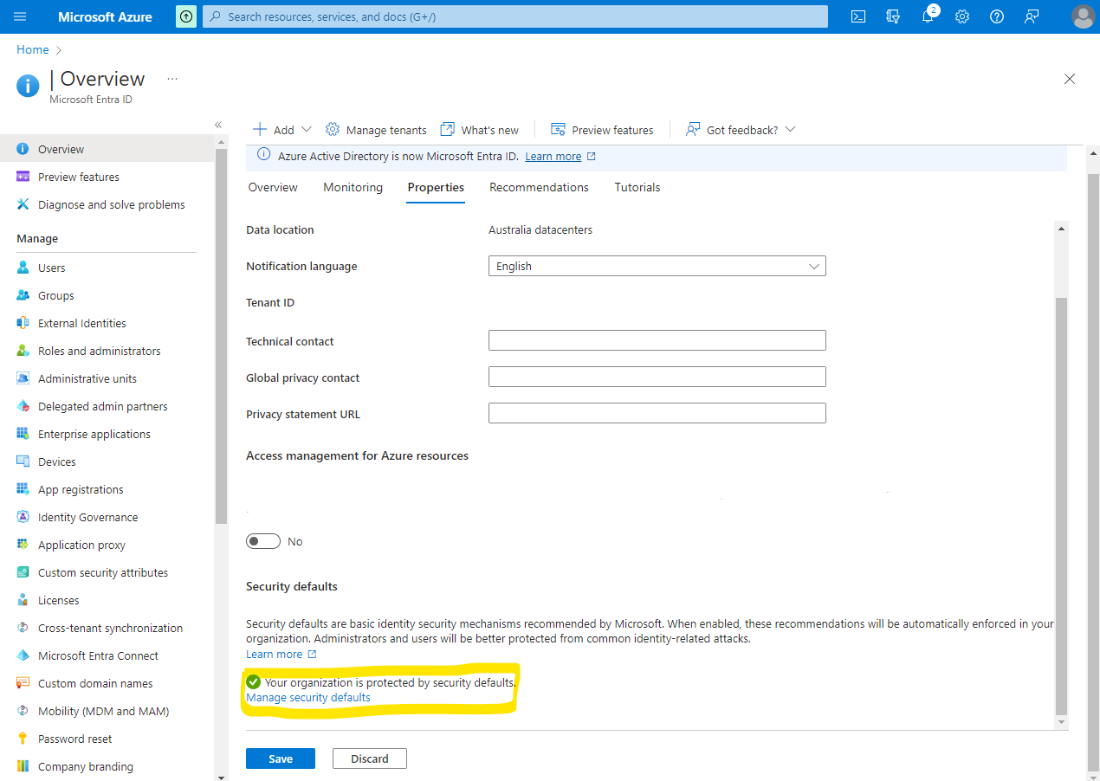Click the Save button
Screen dimensions: 1100x781
tap(281, 758)
